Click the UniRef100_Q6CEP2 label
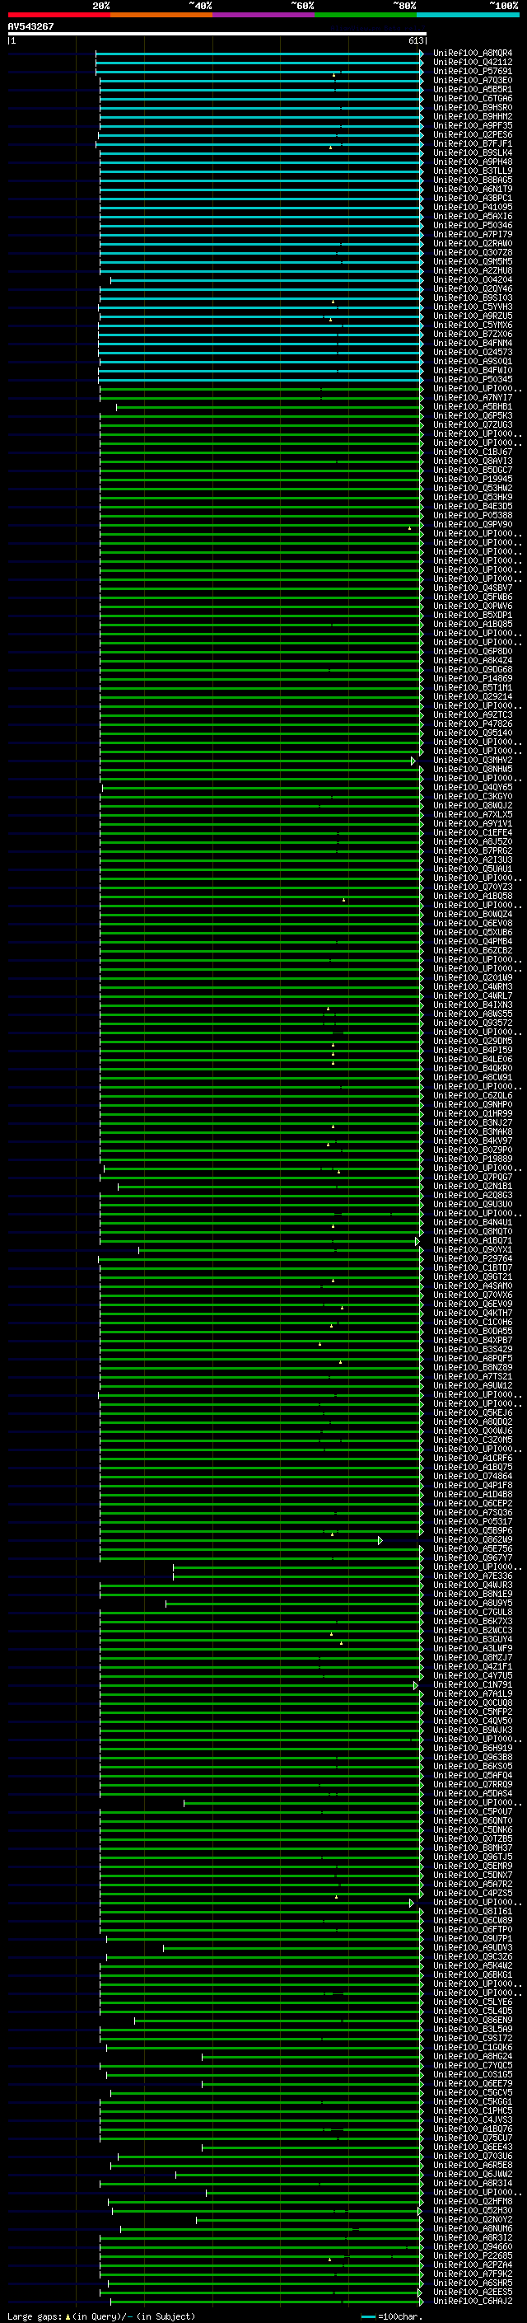527x2323 pixels. click(472, 1503)
